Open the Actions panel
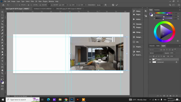Image resolution: width=181 pixels, height=102 pixels. 137,19
